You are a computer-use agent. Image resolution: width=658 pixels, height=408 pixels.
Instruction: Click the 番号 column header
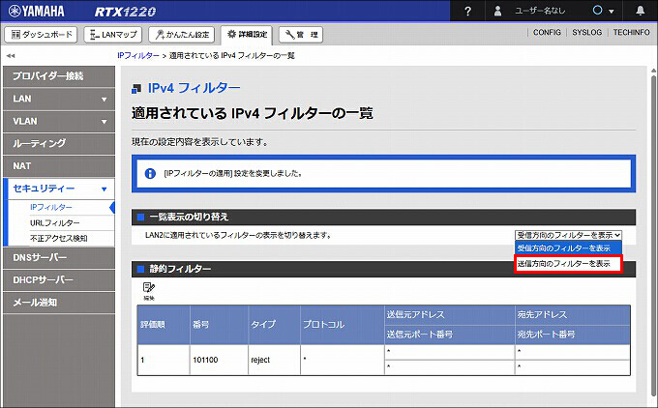click(219, 325)
